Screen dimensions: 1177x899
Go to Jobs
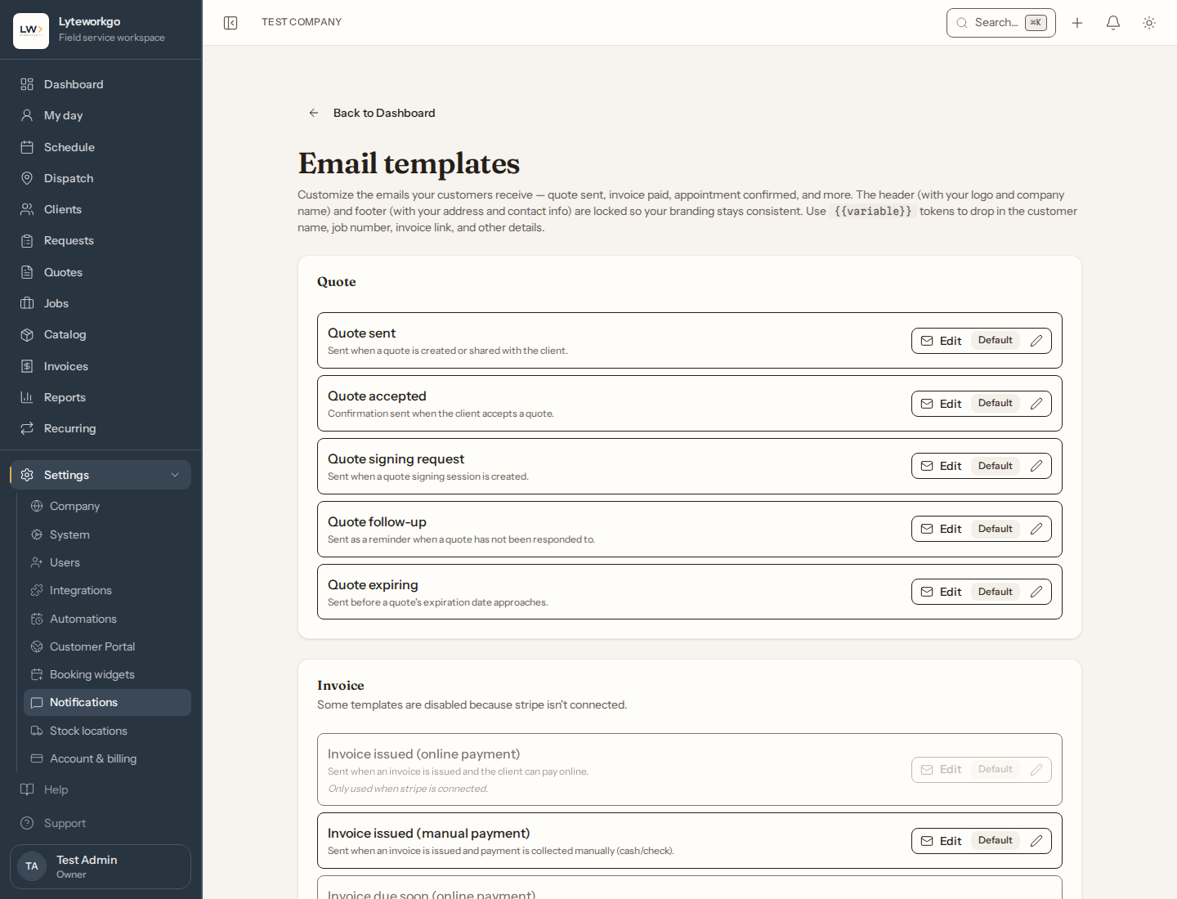tap(101, 303)
